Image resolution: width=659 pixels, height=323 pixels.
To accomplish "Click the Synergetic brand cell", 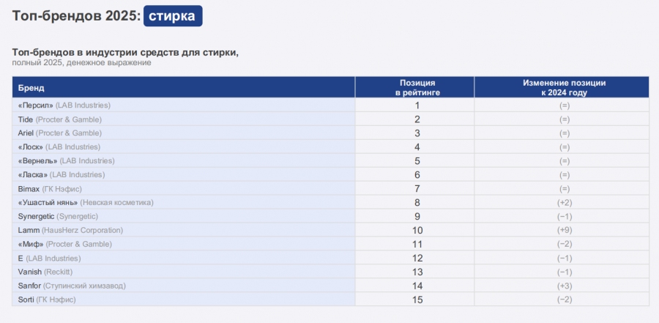I will coord(58,216).
